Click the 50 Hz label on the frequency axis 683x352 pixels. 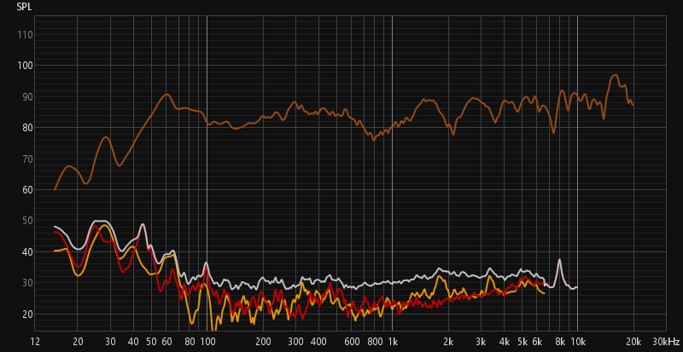151,341
